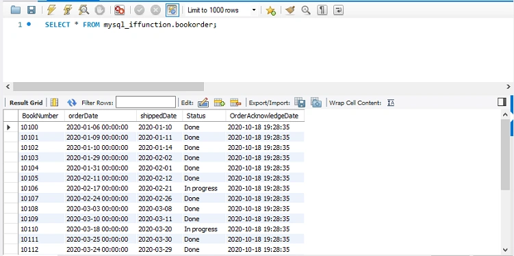This screenshot has width=514, height=256.
Task: Select the 'In progress' status of book 10110
Action: (x=204, y=229)
